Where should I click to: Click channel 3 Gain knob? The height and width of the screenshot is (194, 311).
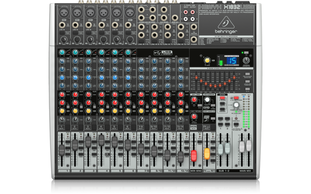(x=90, y=40)
